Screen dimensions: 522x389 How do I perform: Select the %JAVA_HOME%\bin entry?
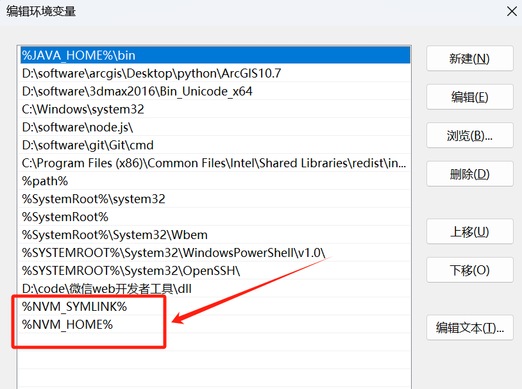[215, 55]
